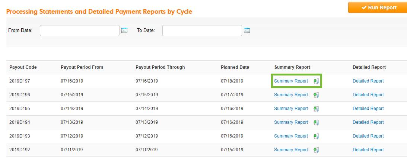This screenshot has height=158, width=407.
Task: Open Detailed Report link for 2019D192
Action: (x=368, y=150)
